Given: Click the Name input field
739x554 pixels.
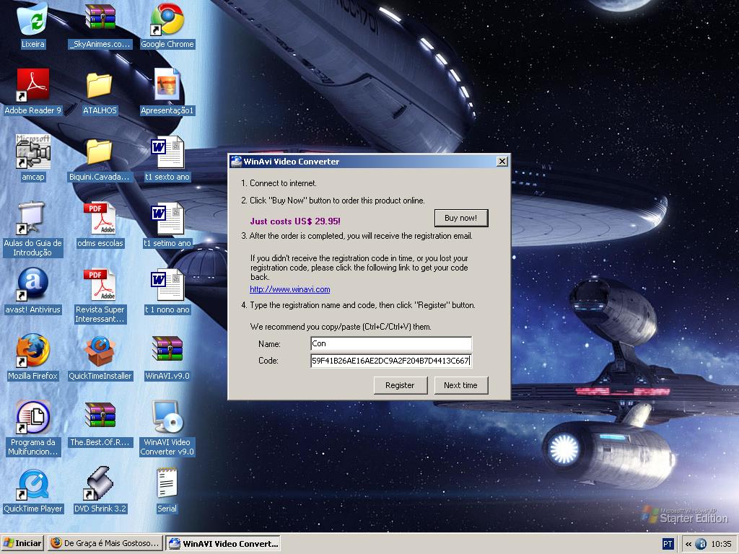Looking at the screenshot, I should coord(391,343).
